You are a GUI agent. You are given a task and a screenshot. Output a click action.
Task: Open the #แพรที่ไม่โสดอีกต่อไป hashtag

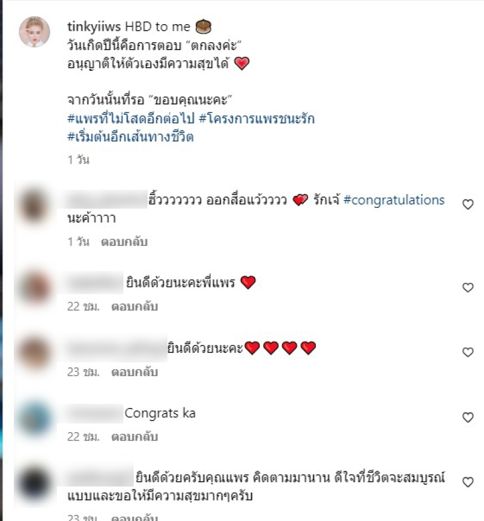coord(131,118)
